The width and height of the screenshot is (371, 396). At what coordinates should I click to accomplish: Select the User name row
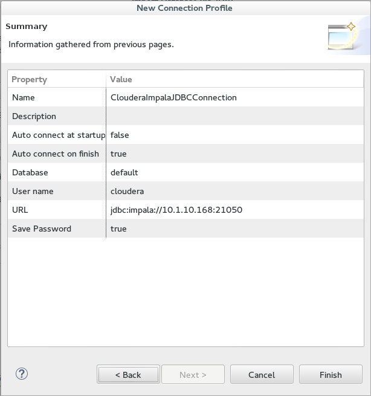coord(185,191)
